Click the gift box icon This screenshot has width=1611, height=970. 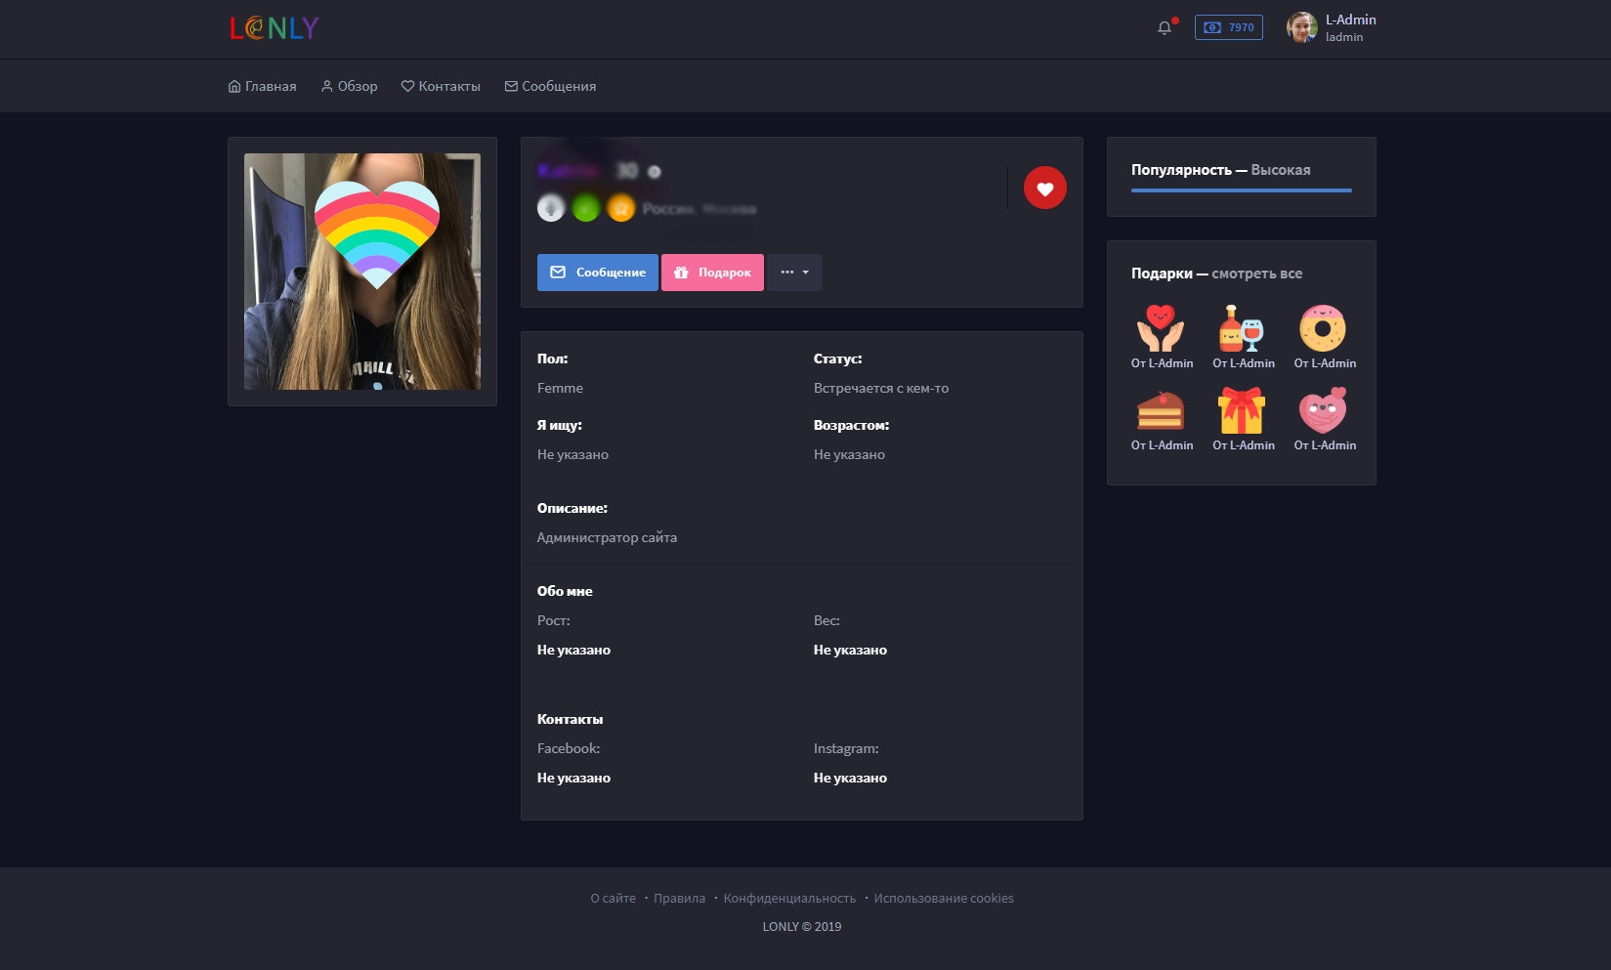(x=1242, y=410)
